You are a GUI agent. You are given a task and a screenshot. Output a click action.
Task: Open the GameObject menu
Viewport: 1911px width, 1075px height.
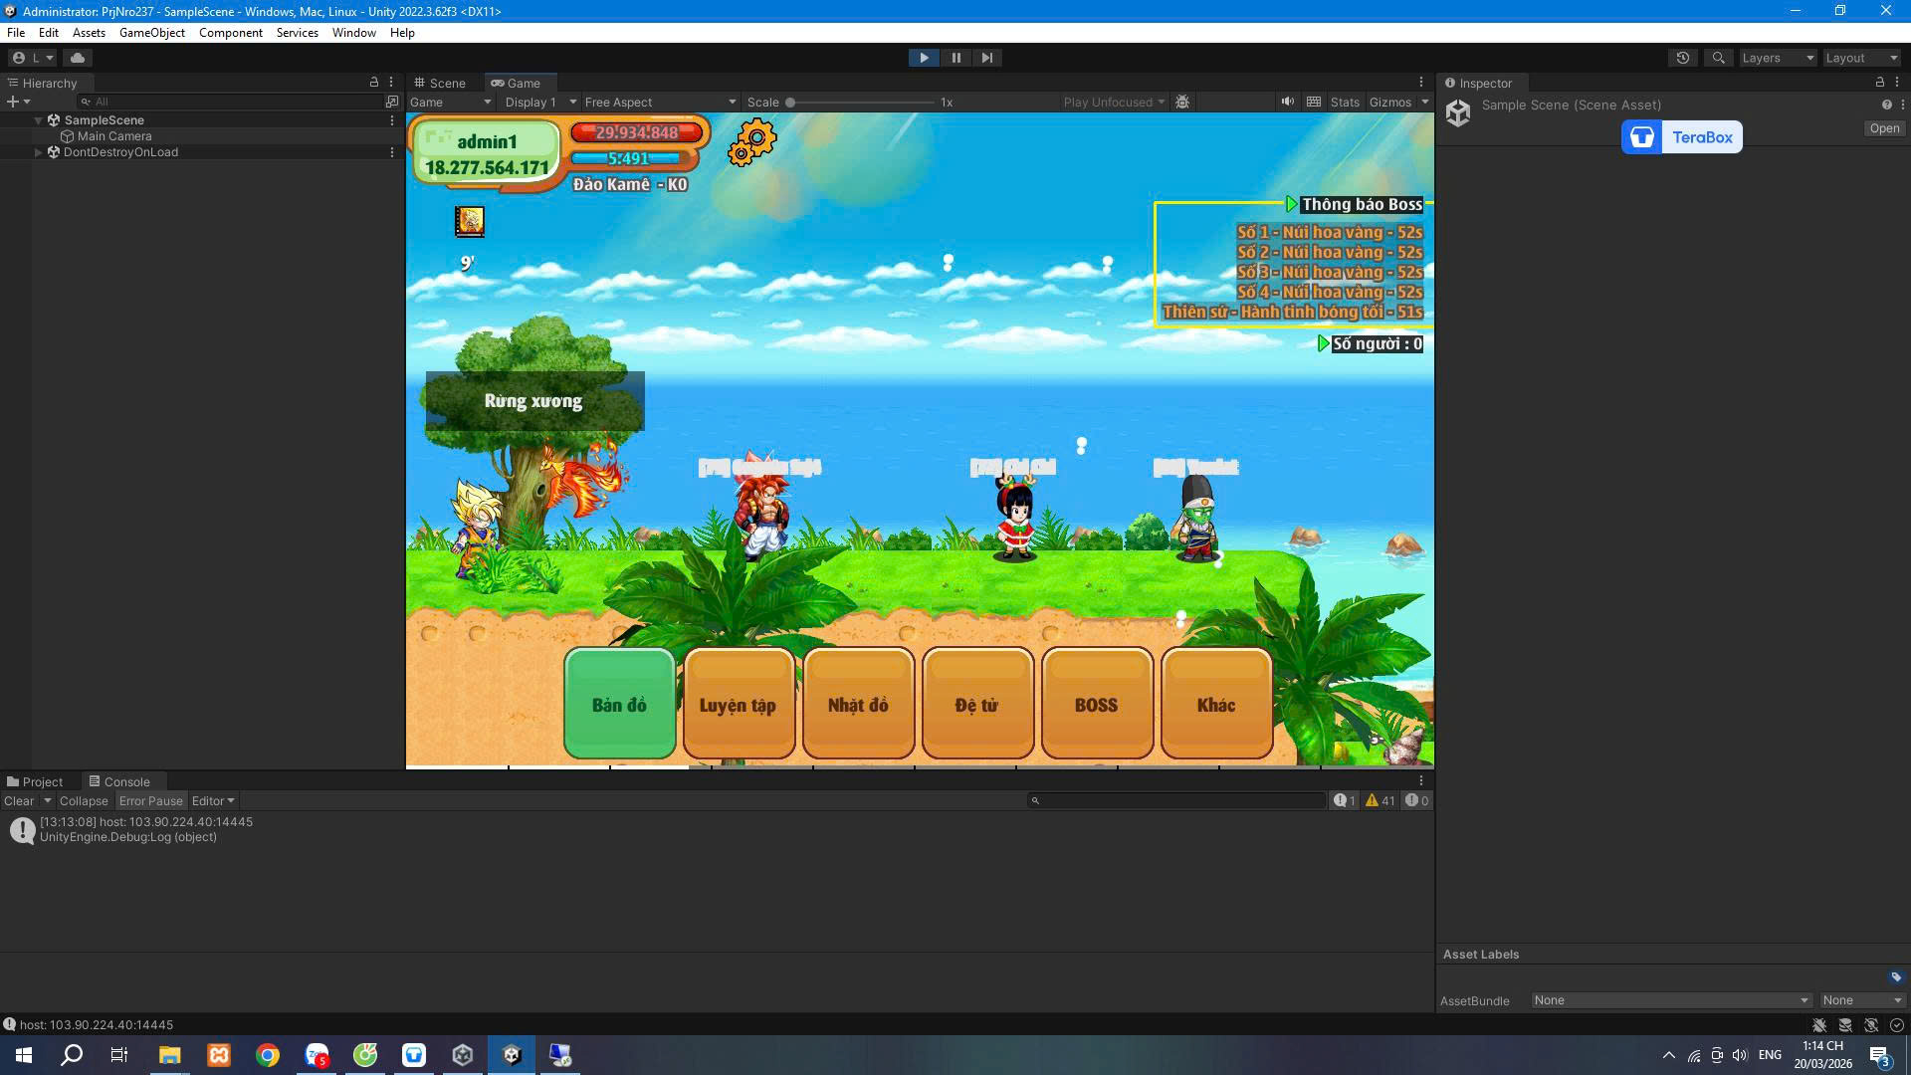(x=151, y=33)
